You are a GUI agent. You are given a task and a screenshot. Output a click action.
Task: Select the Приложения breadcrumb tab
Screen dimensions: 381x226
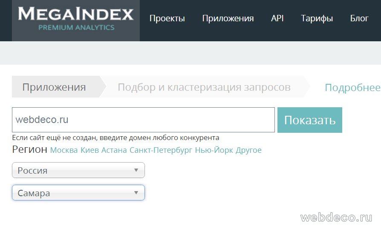(x=54, y=87)
